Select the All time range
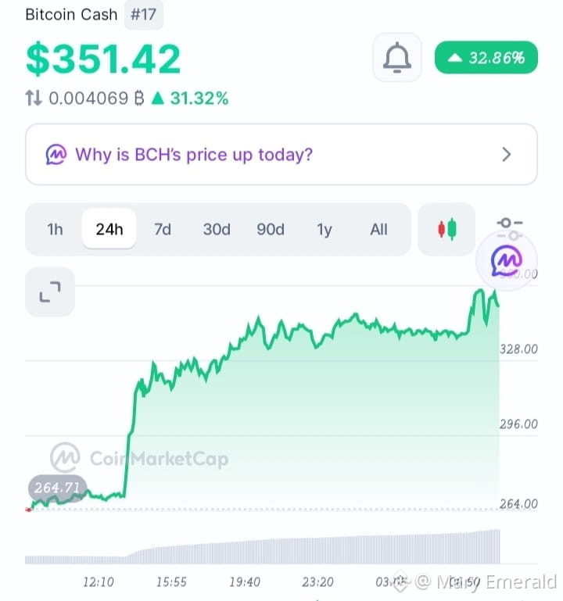563x601 pixels. coord(378,229)
